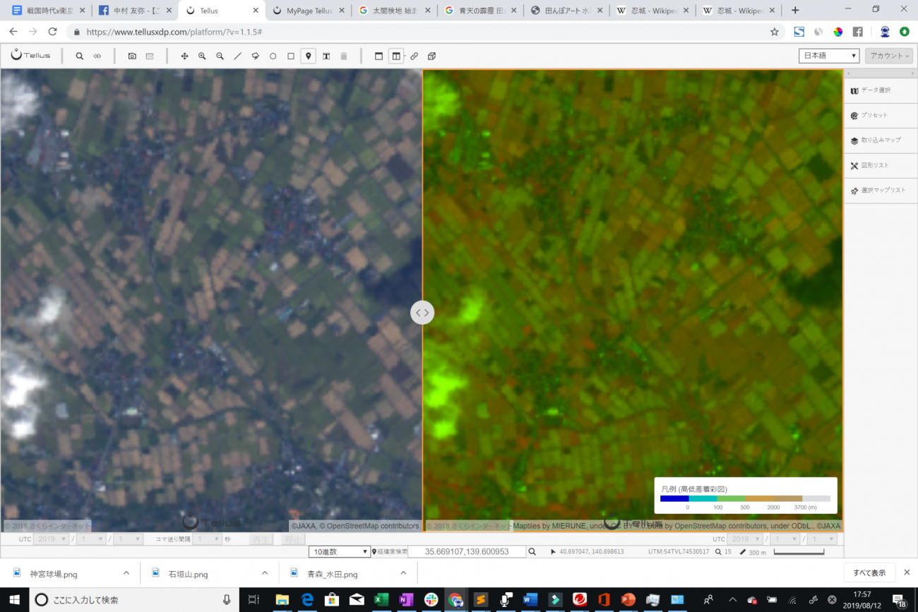The width and height of the screenshot is (918, 612).
Task: Open PowerPoint from the taskbar
Action: click(628, 599)
